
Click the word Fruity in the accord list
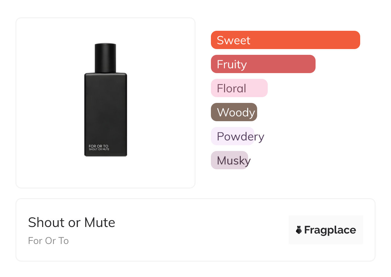click(232, 64)
